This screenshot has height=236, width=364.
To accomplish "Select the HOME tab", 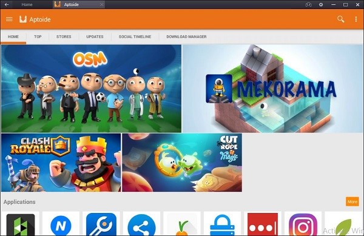I will coord(13,36).
